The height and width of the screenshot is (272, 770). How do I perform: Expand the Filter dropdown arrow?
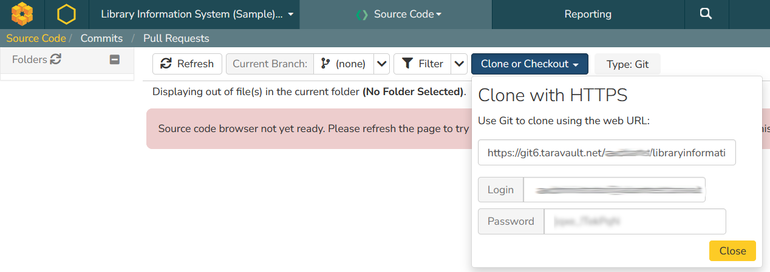(x=460, y=64)
